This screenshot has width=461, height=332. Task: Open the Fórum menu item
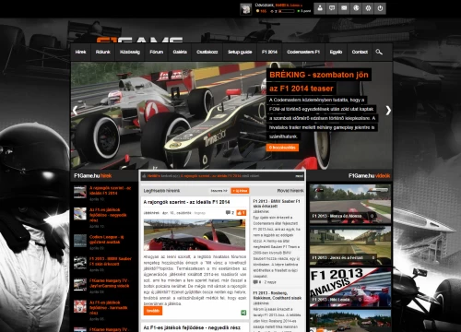(x=156, y=52)
